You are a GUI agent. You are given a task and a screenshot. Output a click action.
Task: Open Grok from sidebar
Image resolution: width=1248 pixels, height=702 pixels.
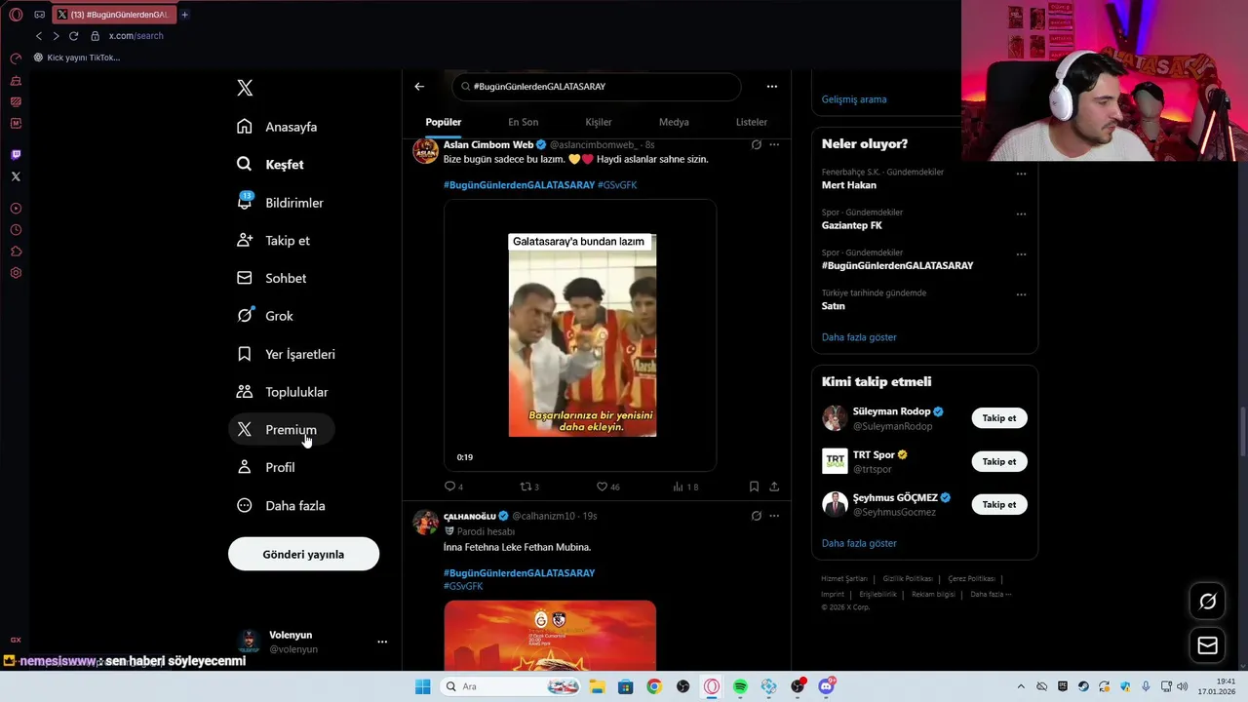point(265,316)
